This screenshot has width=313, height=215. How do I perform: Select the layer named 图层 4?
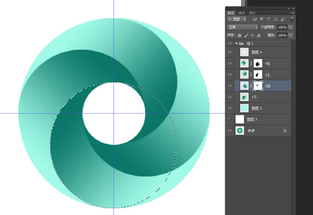point(256,52)
